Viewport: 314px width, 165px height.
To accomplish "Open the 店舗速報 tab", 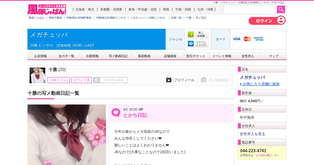I will 170,56.
